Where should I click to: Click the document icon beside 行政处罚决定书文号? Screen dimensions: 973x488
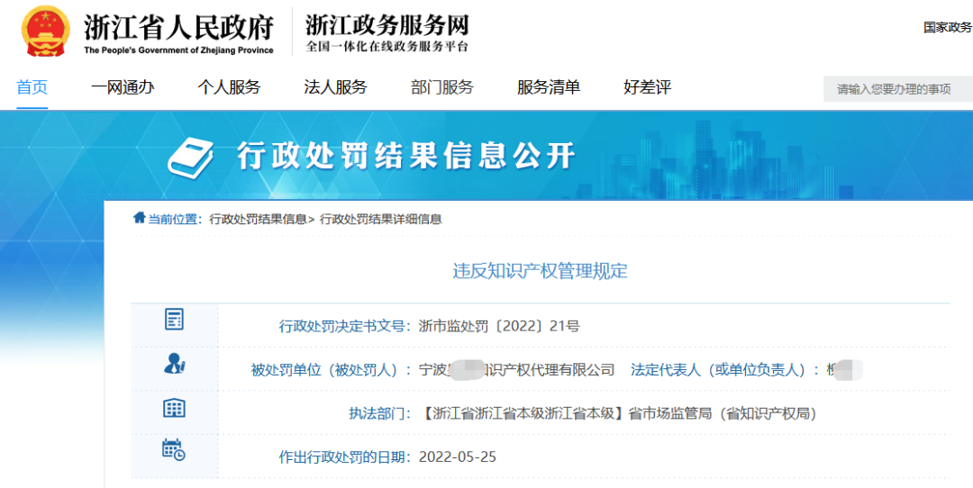tap(174, 320)
